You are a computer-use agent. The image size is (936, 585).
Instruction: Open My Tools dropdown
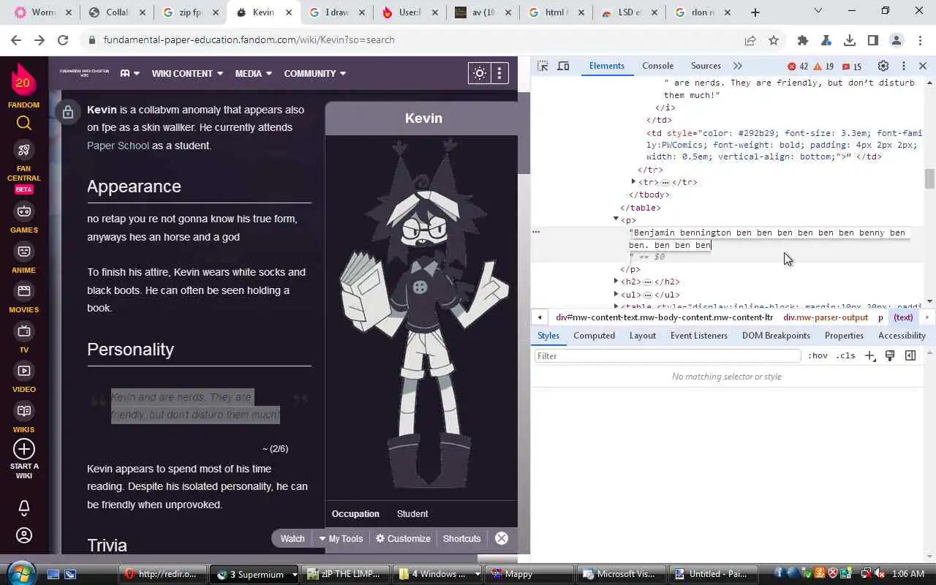tap(341, 538)
